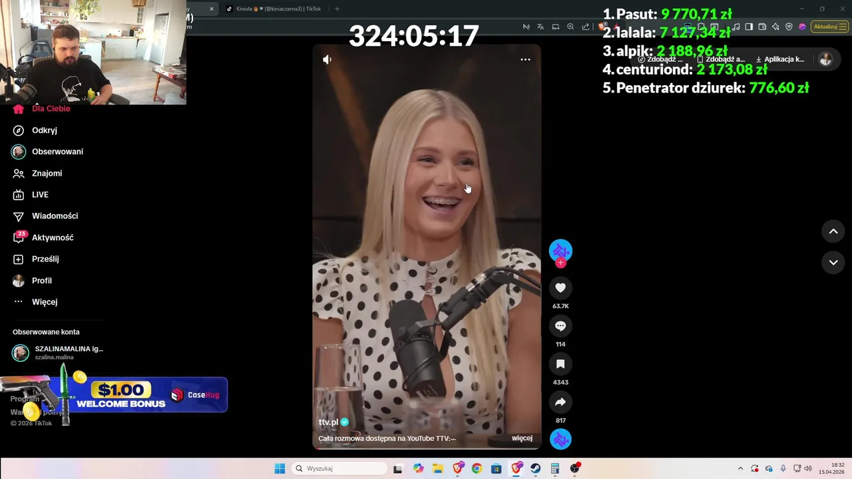
Task: Go to the next video with down arrow
Action: pyautogui.click(x=833, y=262)
